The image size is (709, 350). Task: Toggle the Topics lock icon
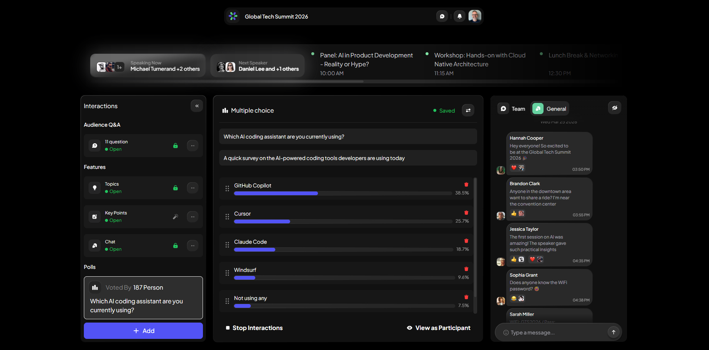point(175,188)
